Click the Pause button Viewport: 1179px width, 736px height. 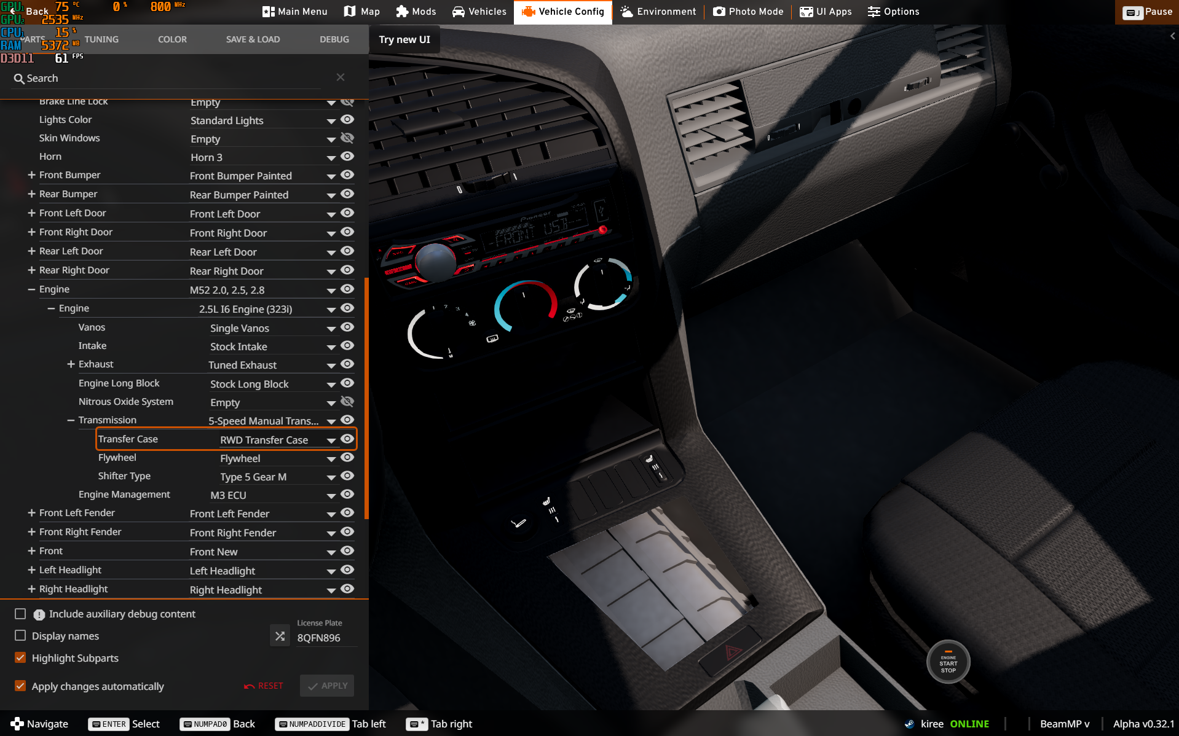click(x=1147, y=12)
